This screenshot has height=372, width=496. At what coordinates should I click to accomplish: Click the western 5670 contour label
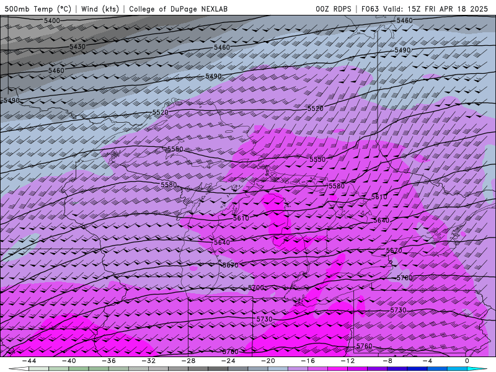(230, 265)
